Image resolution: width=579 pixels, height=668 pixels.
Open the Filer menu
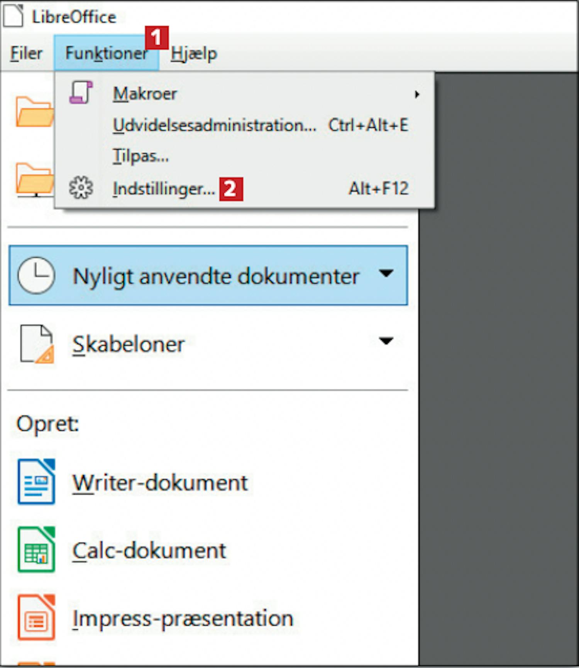pos(26,53)
